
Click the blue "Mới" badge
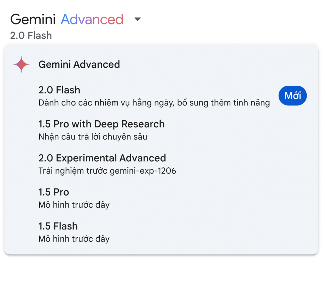point(292,96)
